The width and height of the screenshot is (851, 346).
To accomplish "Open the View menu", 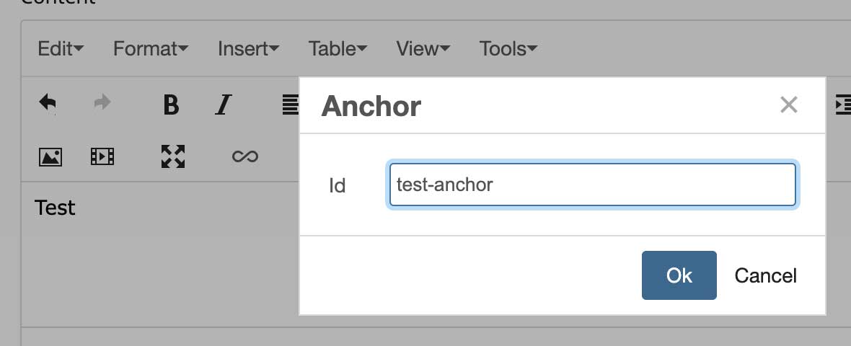I will (x=423, y=49).
